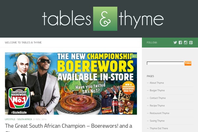
Task: Click the green ampersand logo square
Action: [x=105, y=19]
